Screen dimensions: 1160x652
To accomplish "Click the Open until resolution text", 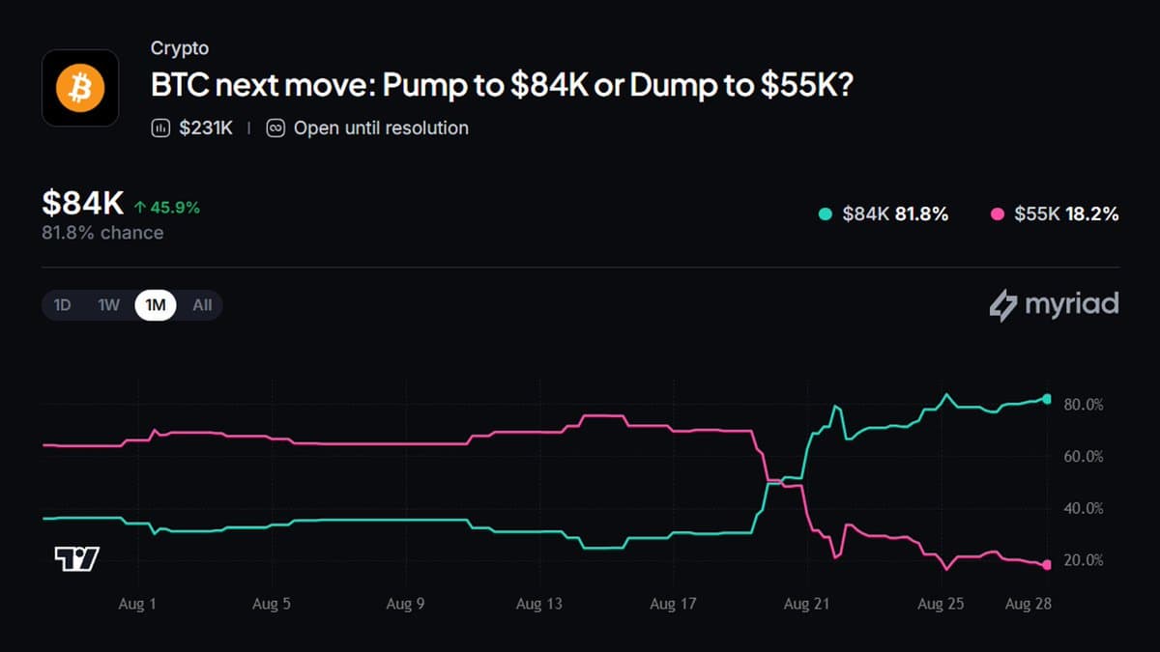I will click(381, 128).
